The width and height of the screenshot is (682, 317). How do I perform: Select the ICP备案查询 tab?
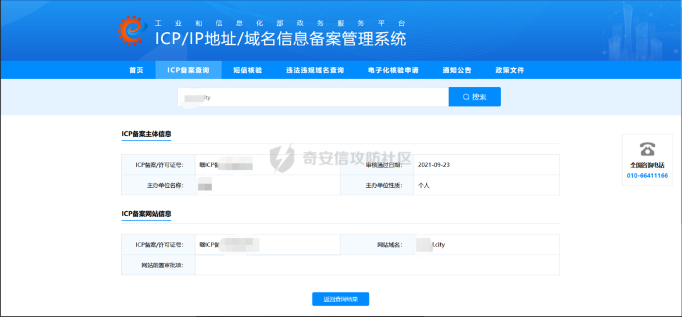coord(188,70)
